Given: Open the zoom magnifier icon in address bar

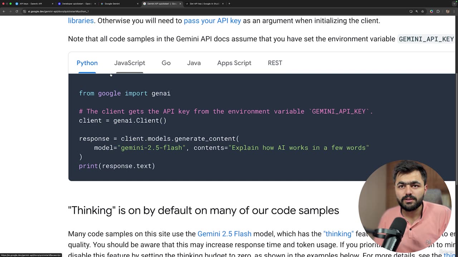Looking at the screenshot, I should 416,11.
